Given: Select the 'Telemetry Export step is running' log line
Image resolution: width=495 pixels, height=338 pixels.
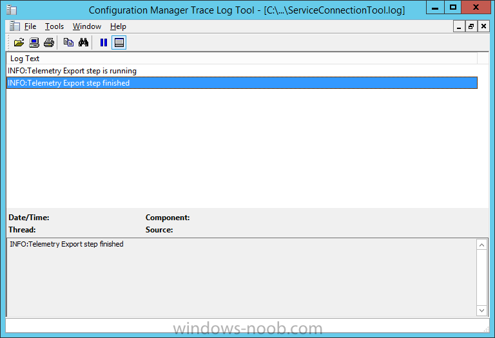Looking at the screenshot, I should [242, 71].
